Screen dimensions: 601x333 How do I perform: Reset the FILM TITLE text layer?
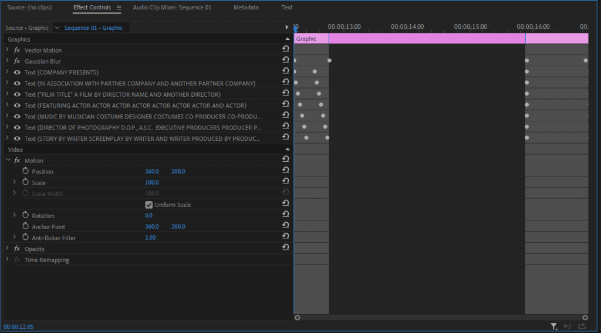coord(286,93)
